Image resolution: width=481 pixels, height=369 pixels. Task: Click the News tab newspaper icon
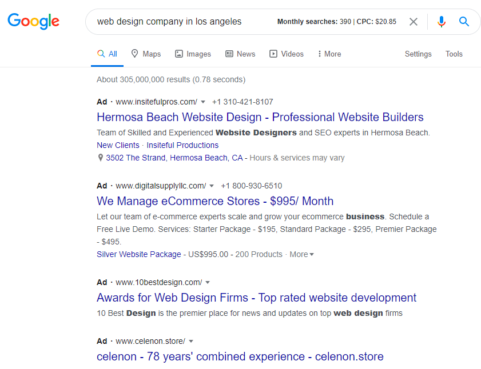tap(229, 54)
